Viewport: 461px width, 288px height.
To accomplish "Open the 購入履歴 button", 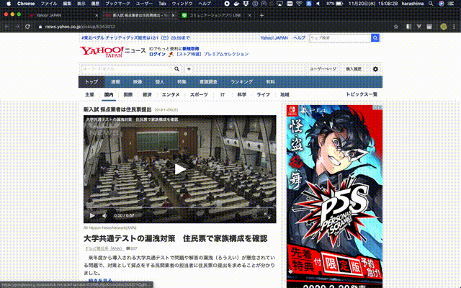I will coord(354,69).
